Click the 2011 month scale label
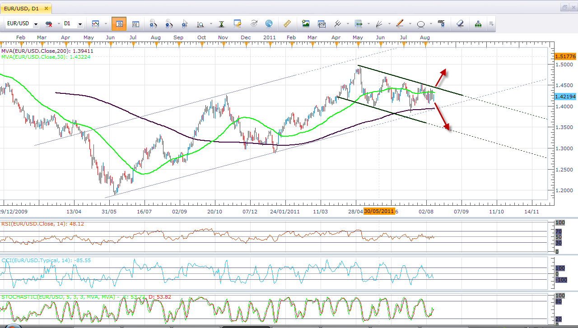The height and width of the screenshot is (328, 578). pos(269,37)
